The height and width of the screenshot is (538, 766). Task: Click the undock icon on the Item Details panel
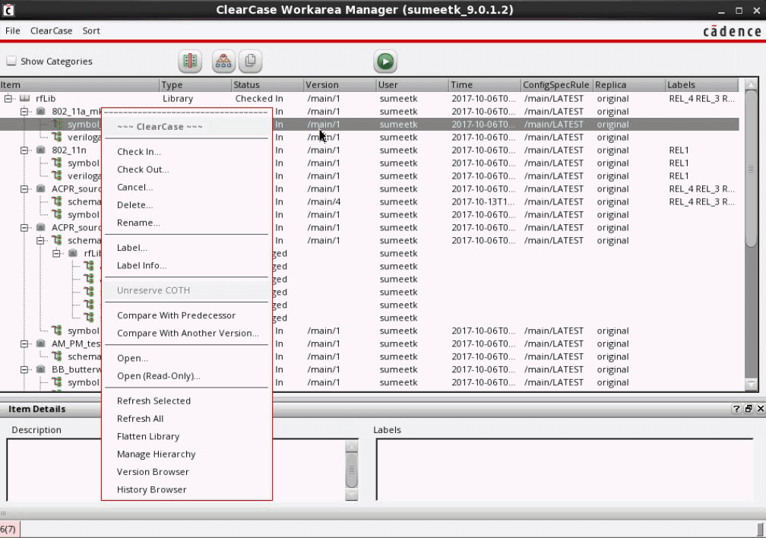point(747,409)
